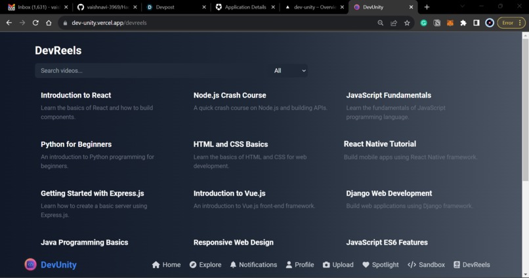The height and width of the screenshot is (278, 529).
Task: Open the MetaMask fox extension
Action: point(450,23)
